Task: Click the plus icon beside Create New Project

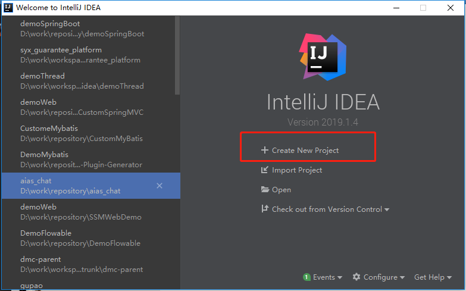Action: click(265, 151)
